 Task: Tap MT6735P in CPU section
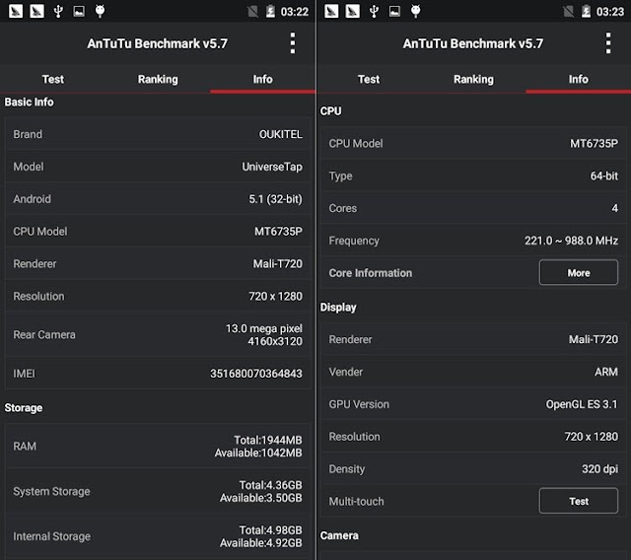coord(594,144)
